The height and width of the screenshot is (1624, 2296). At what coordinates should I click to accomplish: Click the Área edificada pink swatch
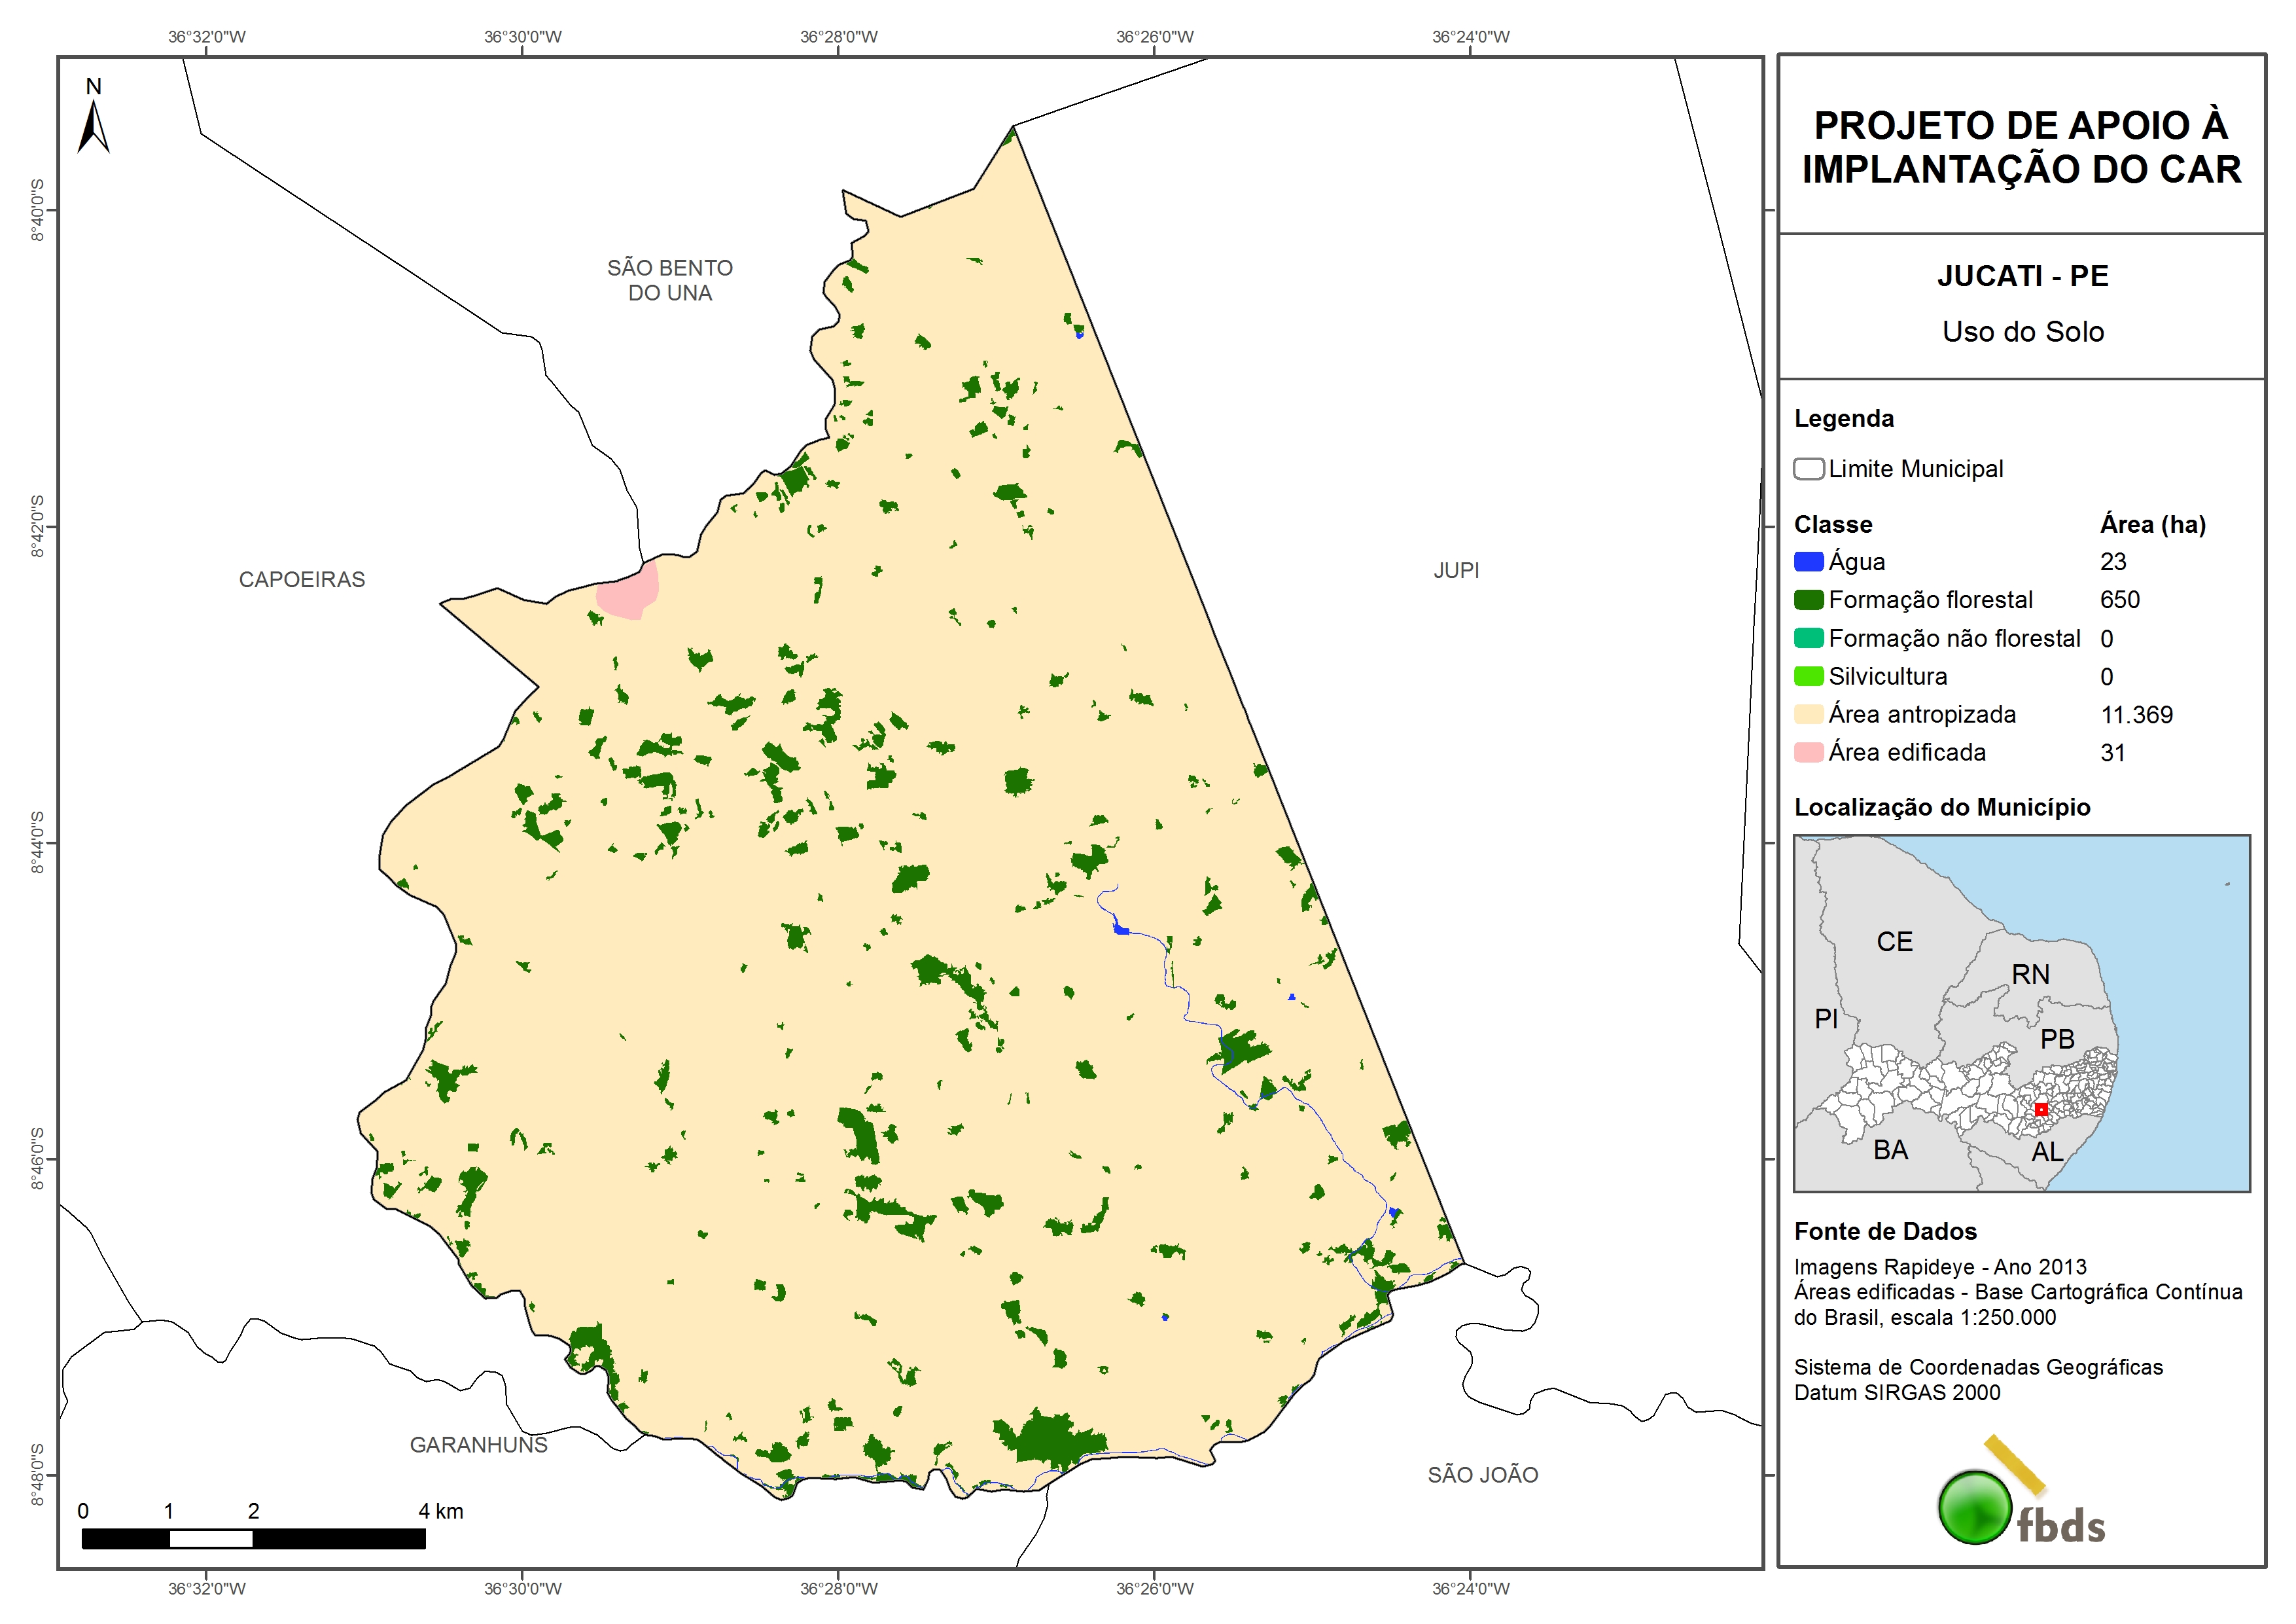coord(1808,751)
